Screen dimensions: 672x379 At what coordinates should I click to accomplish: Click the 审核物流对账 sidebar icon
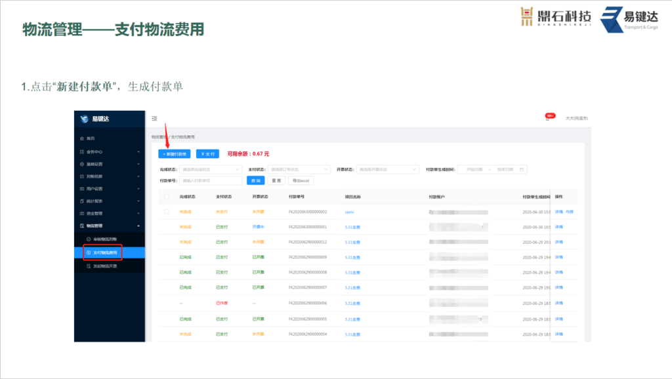89,239
